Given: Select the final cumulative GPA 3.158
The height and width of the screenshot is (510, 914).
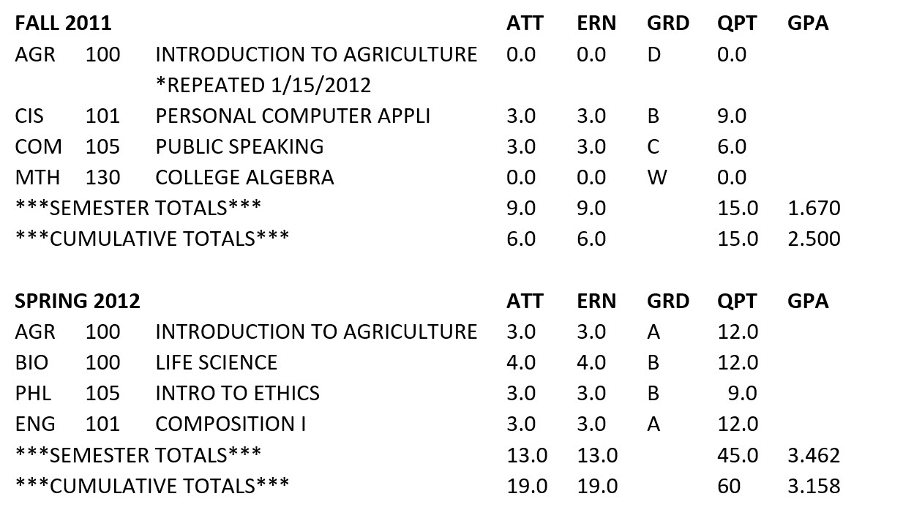Looking at the screenshot, I should point(814,486).
